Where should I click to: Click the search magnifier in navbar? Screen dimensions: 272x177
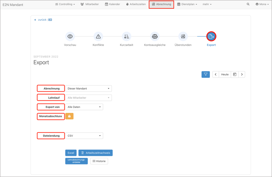point(248,4)
